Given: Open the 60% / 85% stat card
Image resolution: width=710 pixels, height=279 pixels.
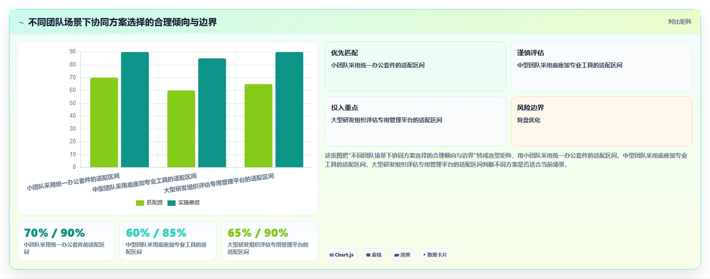Looking at the screenshot, I should (168, 241).
